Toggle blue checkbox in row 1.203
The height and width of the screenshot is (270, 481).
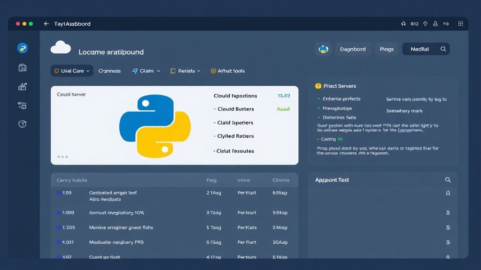(x=59, y=227)
